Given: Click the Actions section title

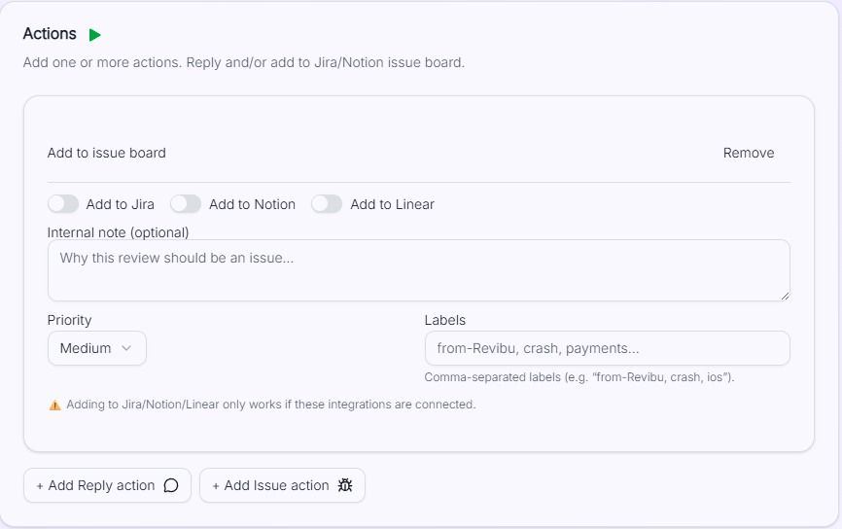Looking at the screenshot, I should coord(50,34).
